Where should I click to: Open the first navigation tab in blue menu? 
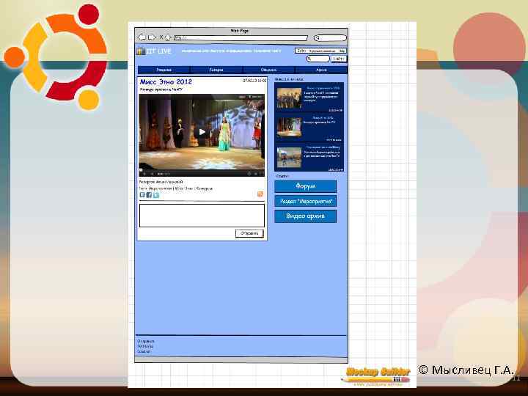(164, 70)
